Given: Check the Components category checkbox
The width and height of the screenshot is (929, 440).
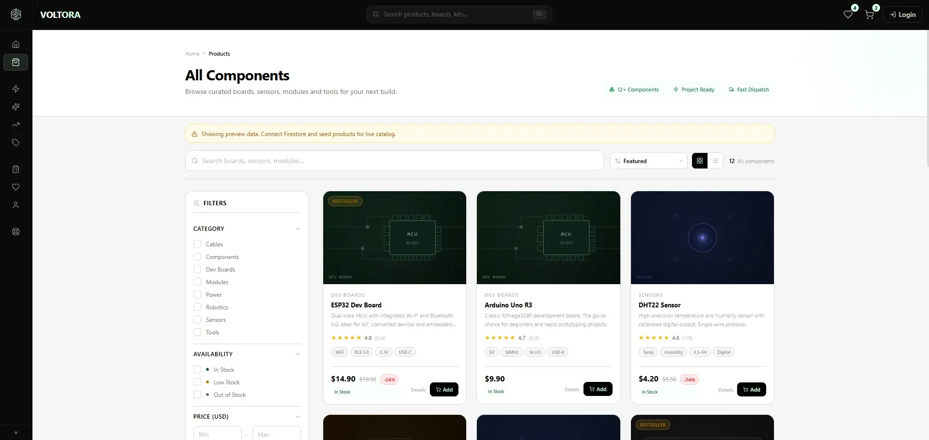Looking at the screenshot, I should [x=197, y=257].
